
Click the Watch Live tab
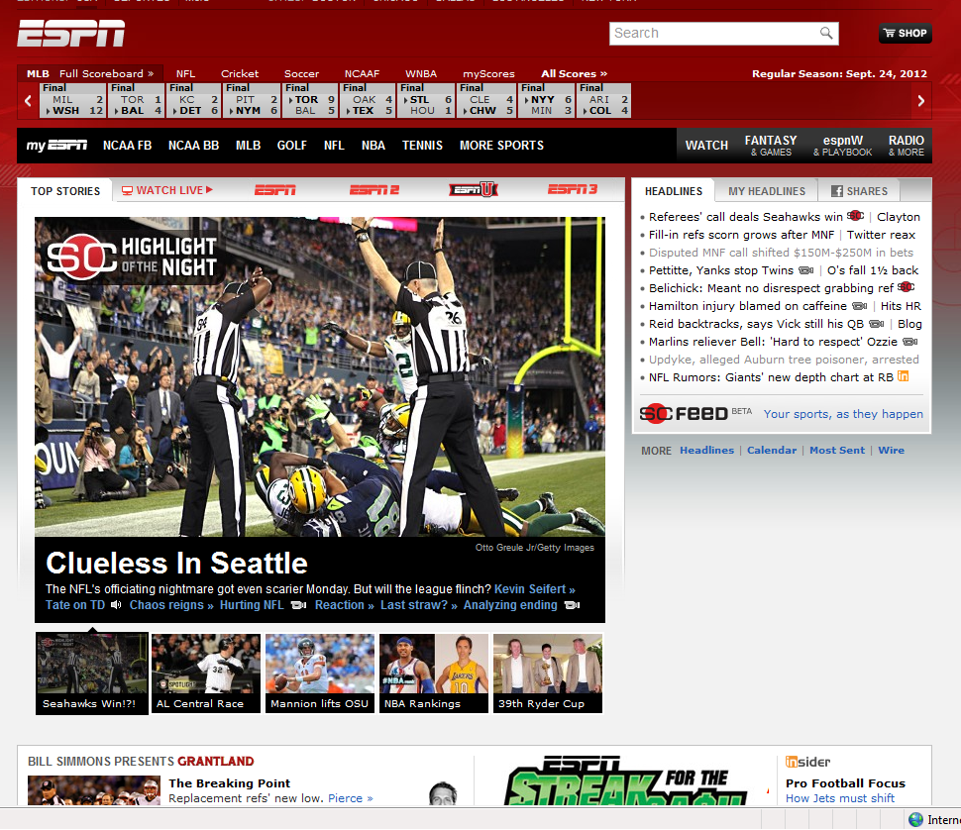coord(167,190)
